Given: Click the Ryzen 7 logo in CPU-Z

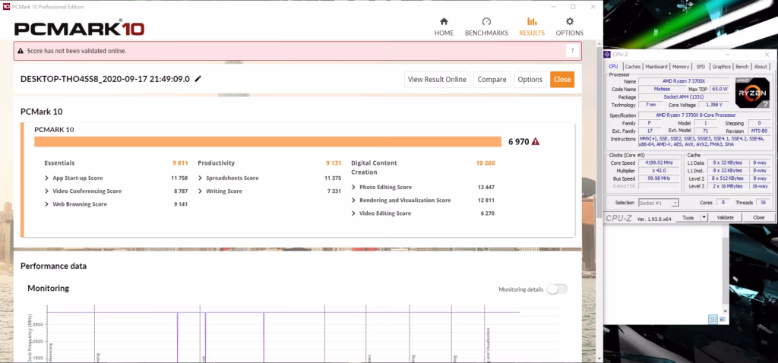Looking at the screenshot, I should pyautogui.click(x=752, y=93).
